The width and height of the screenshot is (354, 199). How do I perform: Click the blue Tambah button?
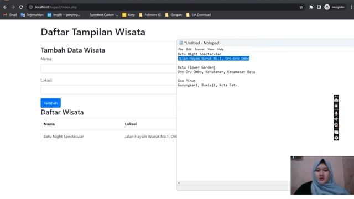(50, 103)
